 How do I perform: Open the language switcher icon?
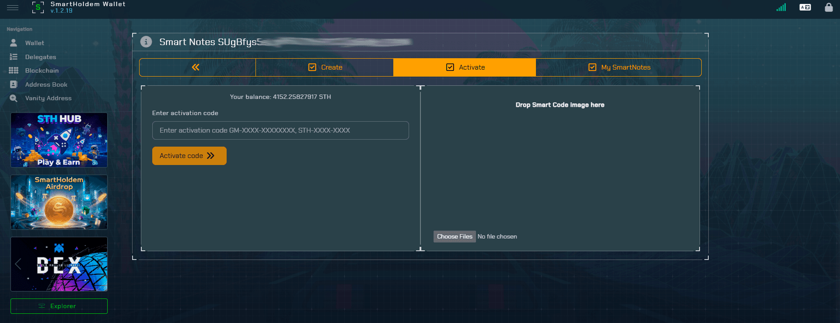click(x=805, y=7)
